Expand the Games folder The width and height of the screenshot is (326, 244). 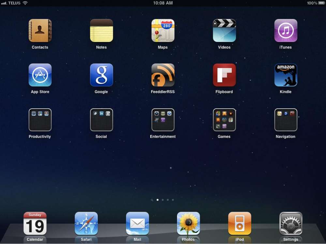pyautogui.click(x=224, y=120)
